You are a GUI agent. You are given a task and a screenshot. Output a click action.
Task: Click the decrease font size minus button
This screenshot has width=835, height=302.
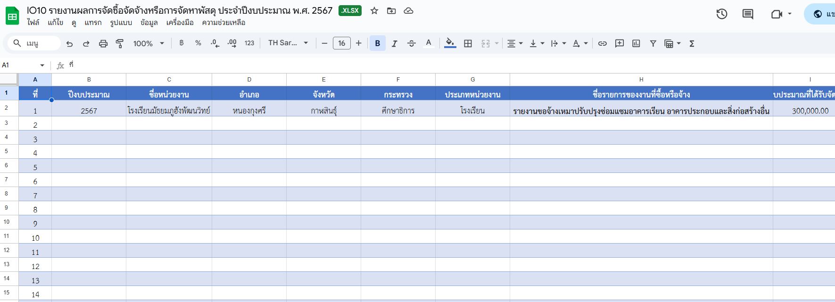coord(324,43)
